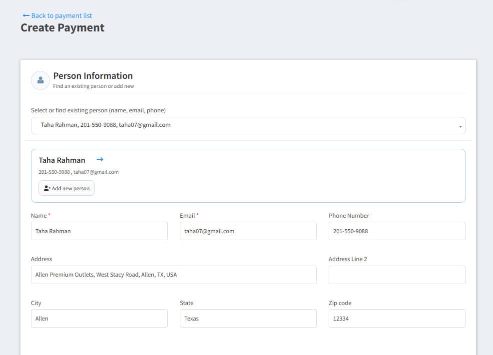Go back to payment list
This screenshot has width=493, height=355.
(x=57, y=15)
